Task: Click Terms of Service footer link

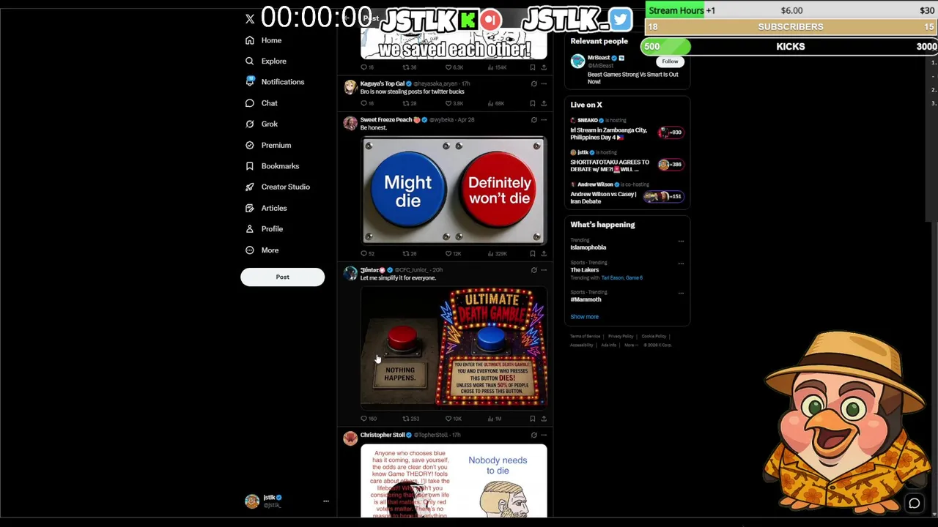Action: pyautogui.click(x=585, y=337)
